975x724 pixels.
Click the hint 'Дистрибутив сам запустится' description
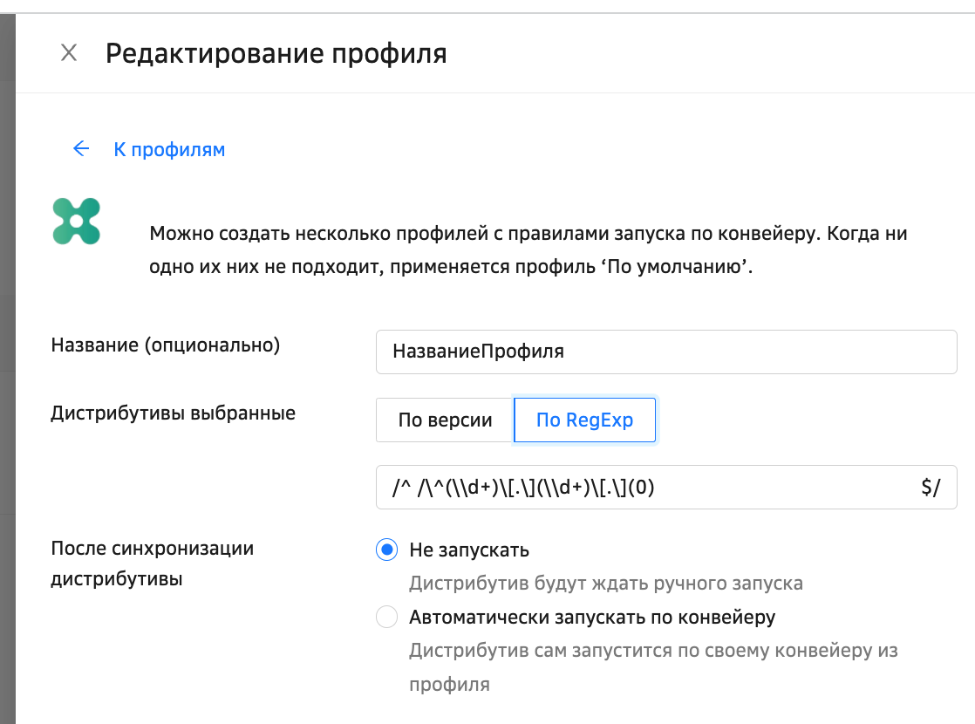point(652,651)
